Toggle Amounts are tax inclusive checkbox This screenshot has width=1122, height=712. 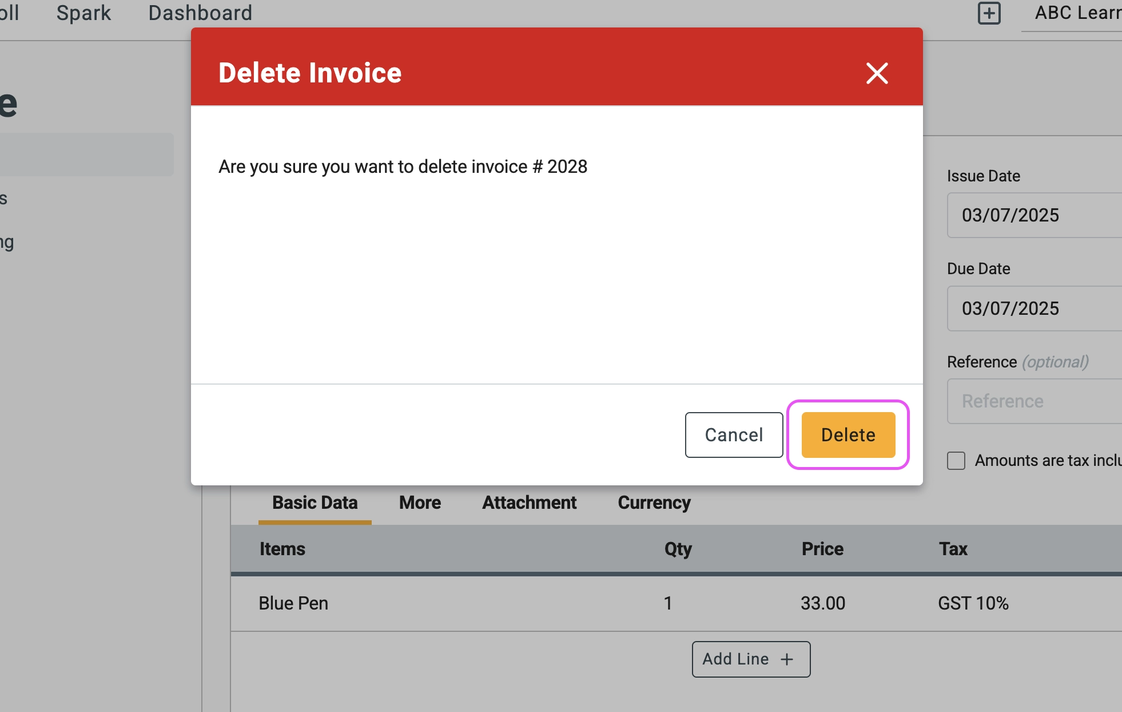956,461
